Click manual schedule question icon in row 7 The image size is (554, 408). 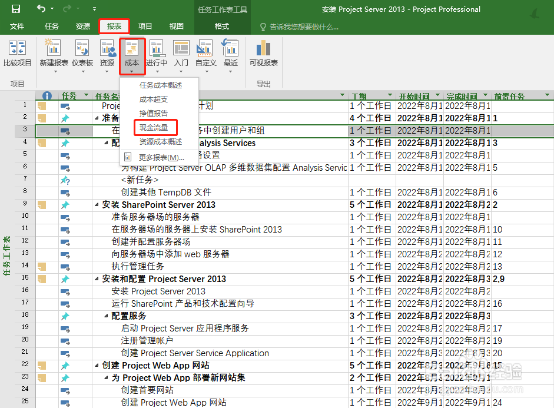65,180
